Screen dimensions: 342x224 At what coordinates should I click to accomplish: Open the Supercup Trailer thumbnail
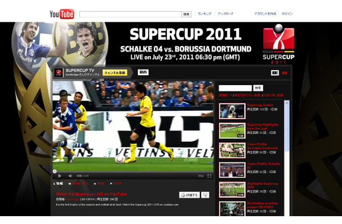tap(232, 111)
